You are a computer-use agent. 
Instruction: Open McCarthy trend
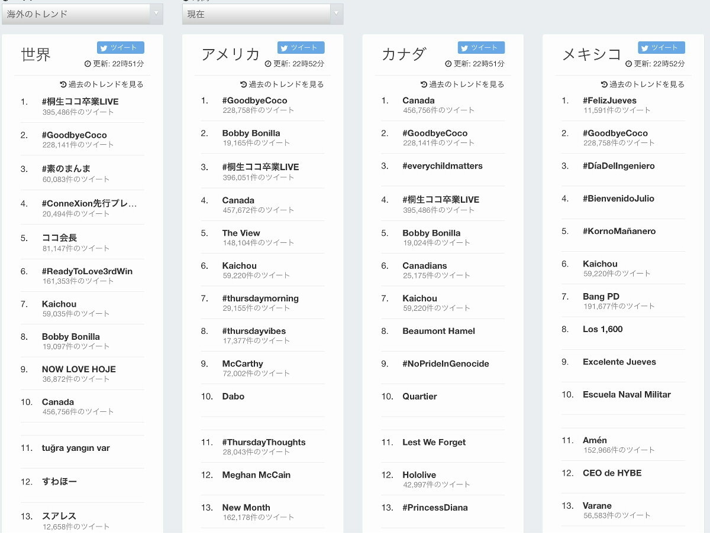243,364
